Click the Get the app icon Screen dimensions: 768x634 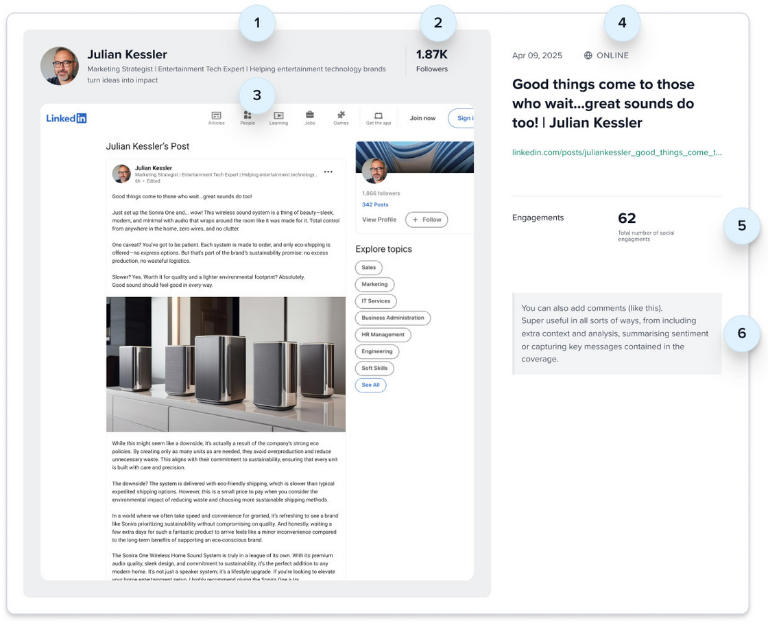[378, 117]
